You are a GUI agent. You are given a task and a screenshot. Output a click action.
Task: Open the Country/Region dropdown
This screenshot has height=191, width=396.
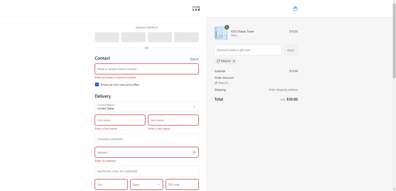[147, 107]
